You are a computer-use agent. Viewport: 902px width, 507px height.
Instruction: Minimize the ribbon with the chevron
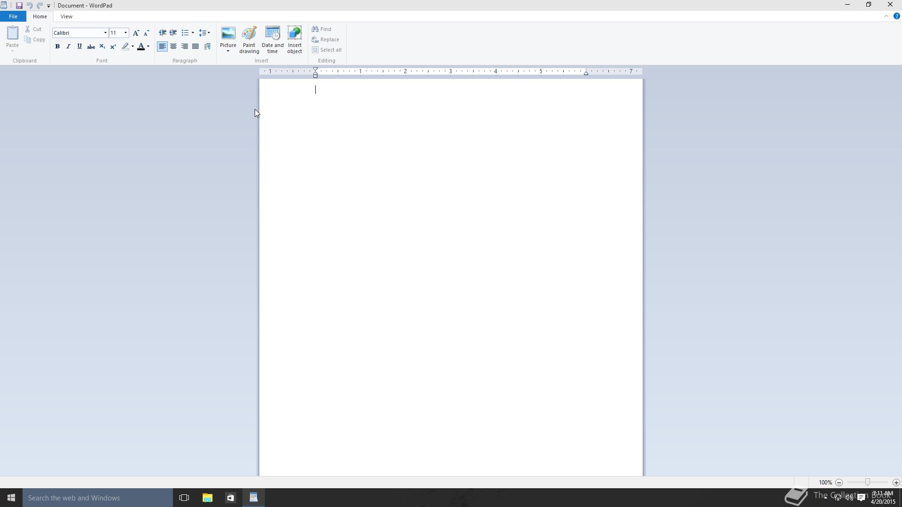pos(886,16)
